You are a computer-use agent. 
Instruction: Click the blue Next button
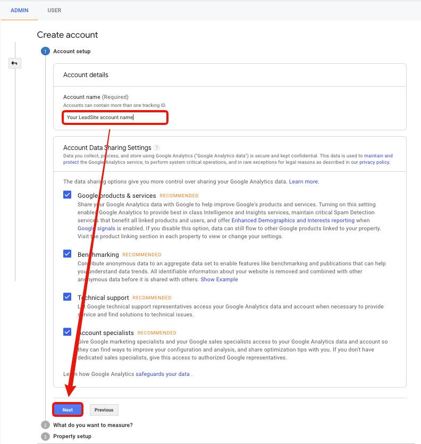pyautogui.click(x=68, y=409)
